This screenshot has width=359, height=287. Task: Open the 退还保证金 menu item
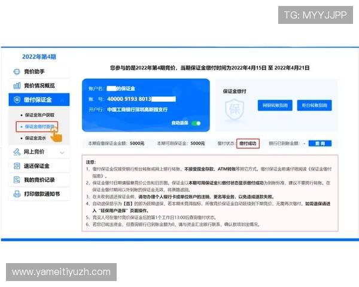tap(39, 166)
